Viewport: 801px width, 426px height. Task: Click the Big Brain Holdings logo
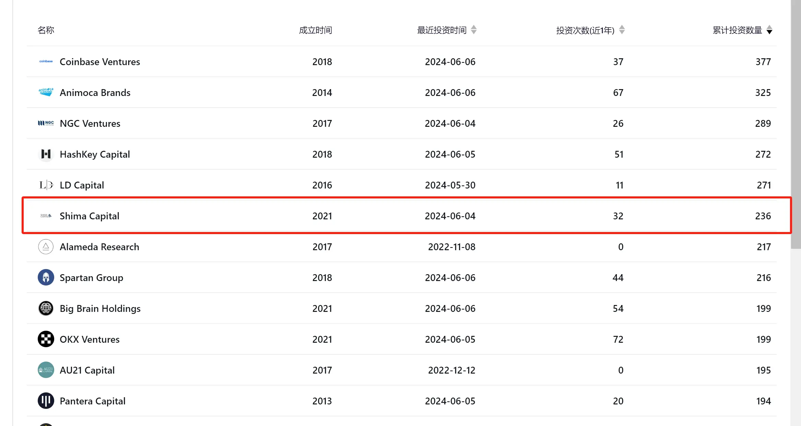46,308
